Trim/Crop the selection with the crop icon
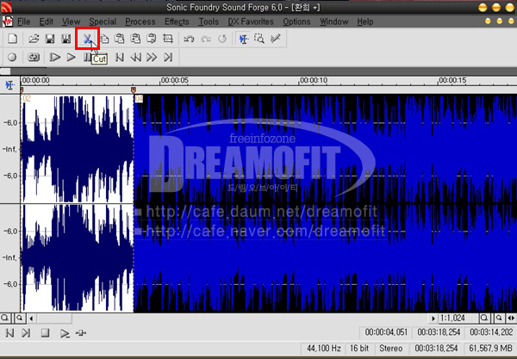Viewport: 517px width, 359px height. (x=168, y=39)
